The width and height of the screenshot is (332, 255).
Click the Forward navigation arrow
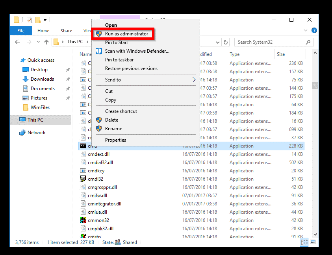29,42
